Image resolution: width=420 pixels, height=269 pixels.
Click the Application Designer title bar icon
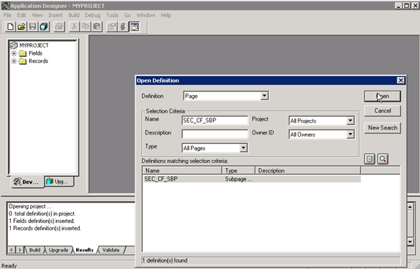5,6
